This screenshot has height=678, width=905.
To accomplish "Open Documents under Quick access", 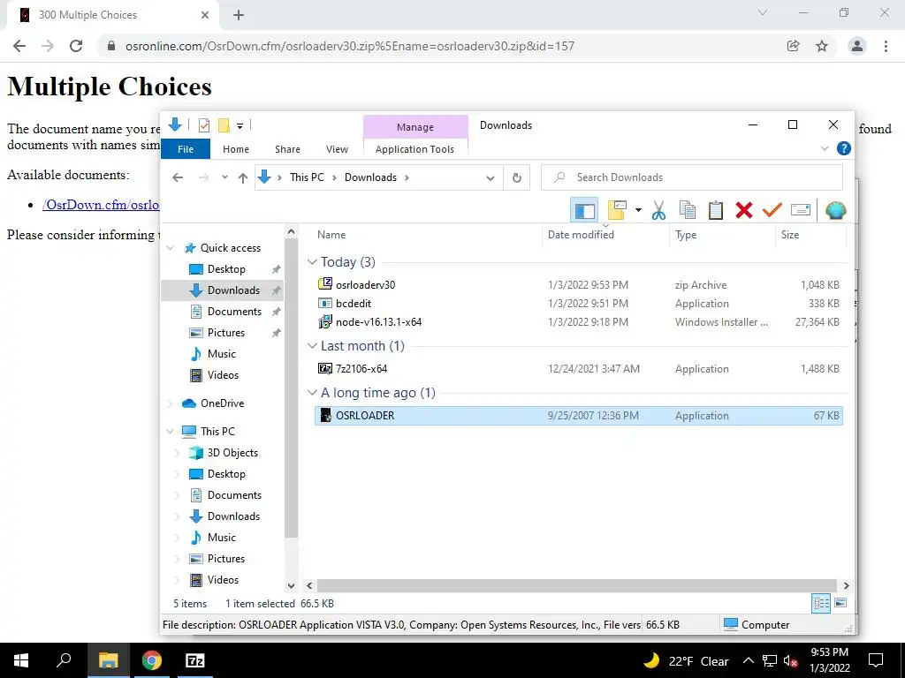I will click(x=234, y=312).
